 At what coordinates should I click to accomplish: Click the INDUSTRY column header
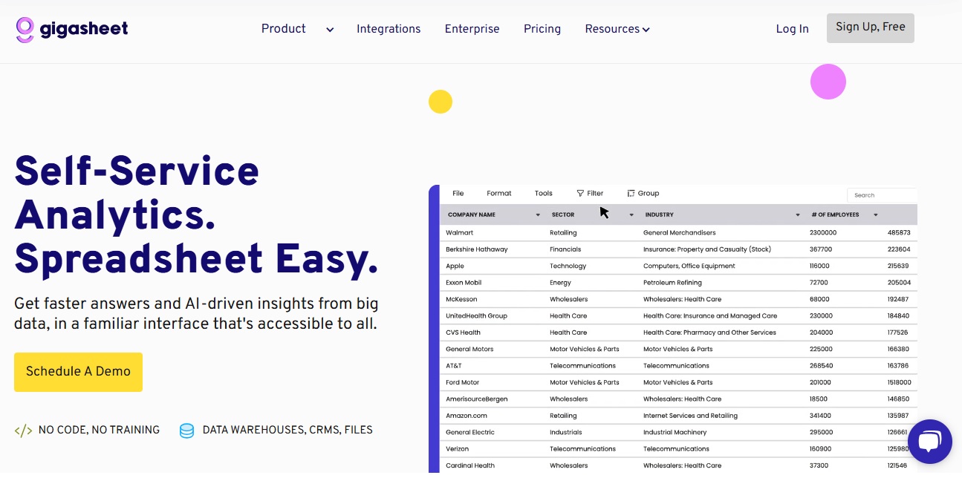tap(660, 215)
